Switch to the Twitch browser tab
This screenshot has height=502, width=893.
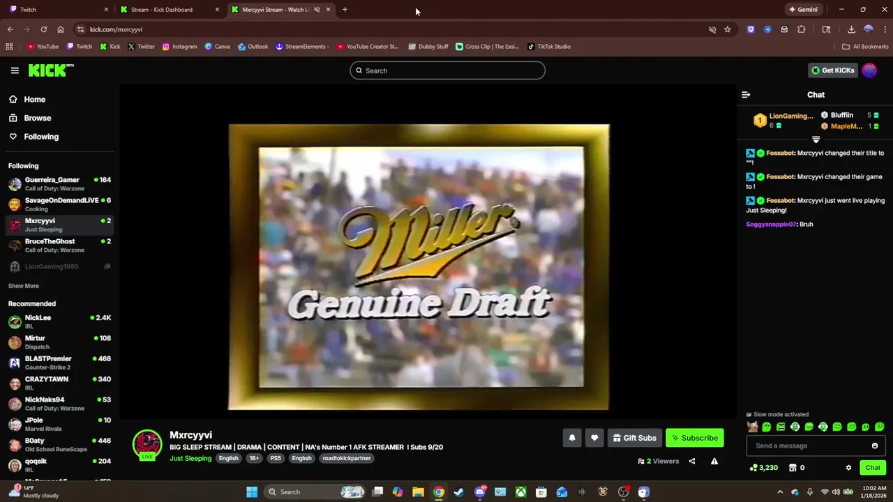[59, 10]
